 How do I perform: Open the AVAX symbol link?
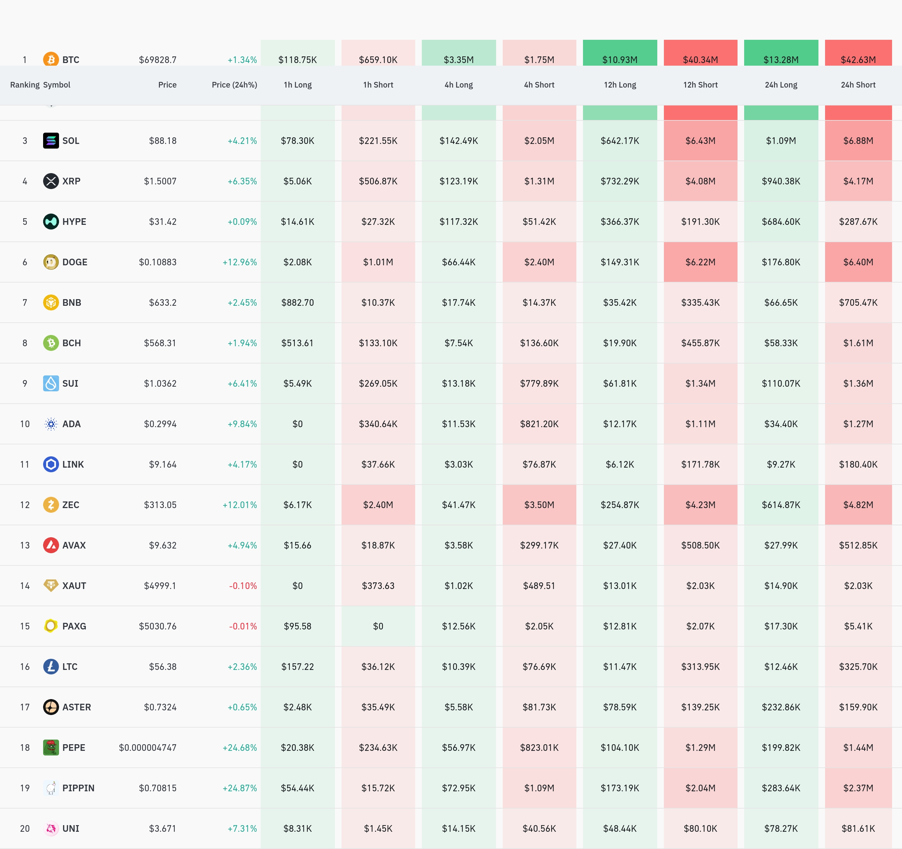tap(74, 545)
